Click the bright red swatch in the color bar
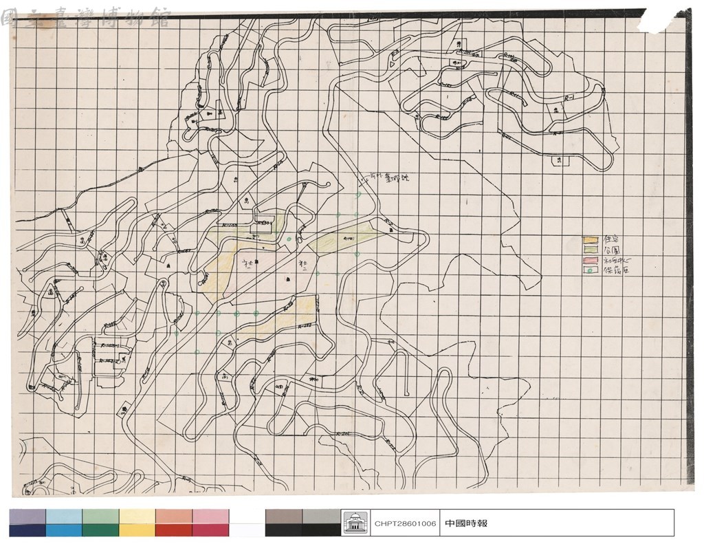 coord(174,530)
